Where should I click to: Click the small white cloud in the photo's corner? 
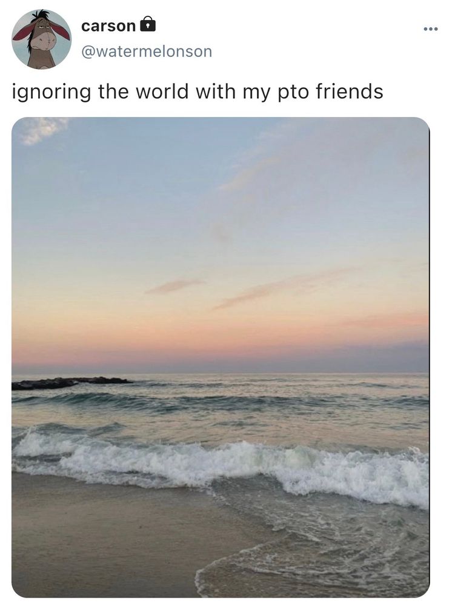click(42, 130)
